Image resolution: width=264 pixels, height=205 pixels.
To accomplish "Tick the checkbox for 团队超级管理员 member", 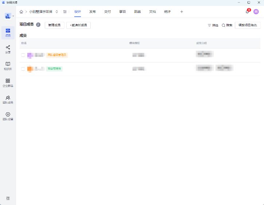I will pos(23,55).
